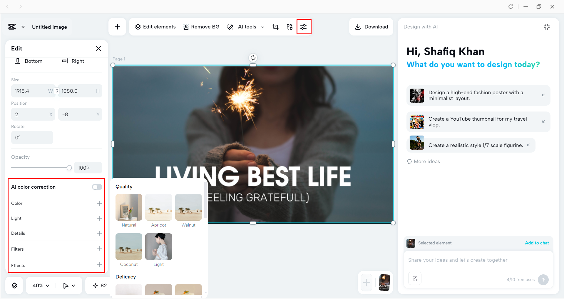Close the Edit panel
Viewport: 564px width, 299px height.
(98, 48)
